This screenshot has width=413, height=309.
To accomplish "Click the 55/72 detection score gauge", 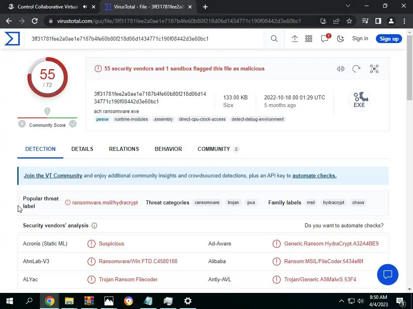I will [48, 77].
